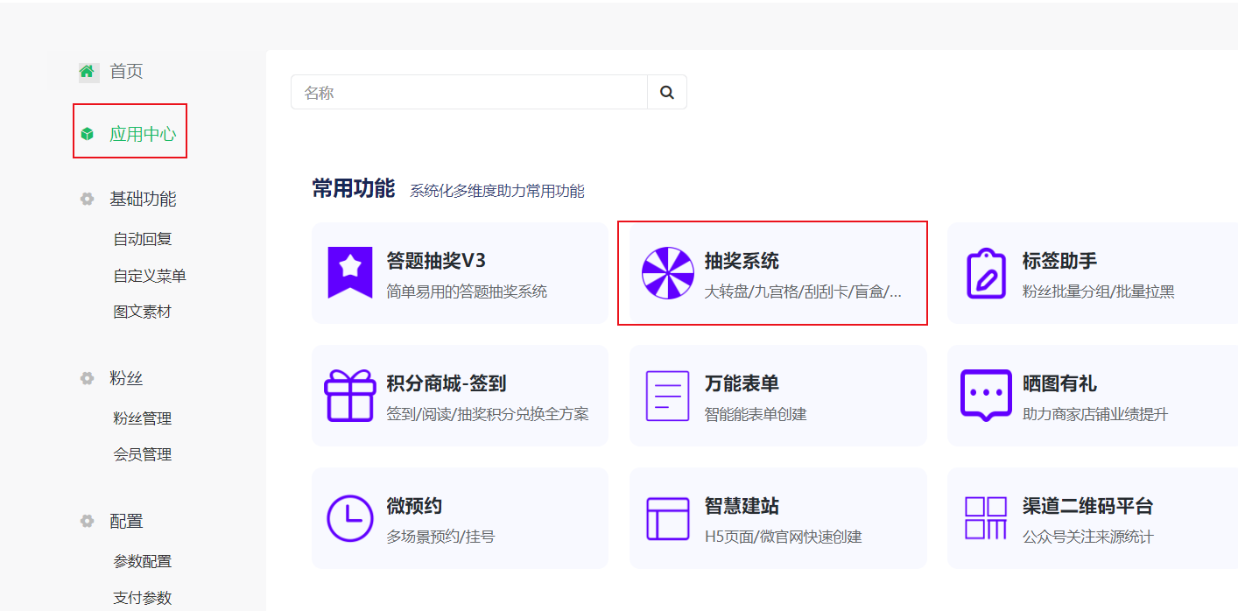Click the 积分商城-签到 gift box icon
The image size is (1238, 611).
pos(350,396)
